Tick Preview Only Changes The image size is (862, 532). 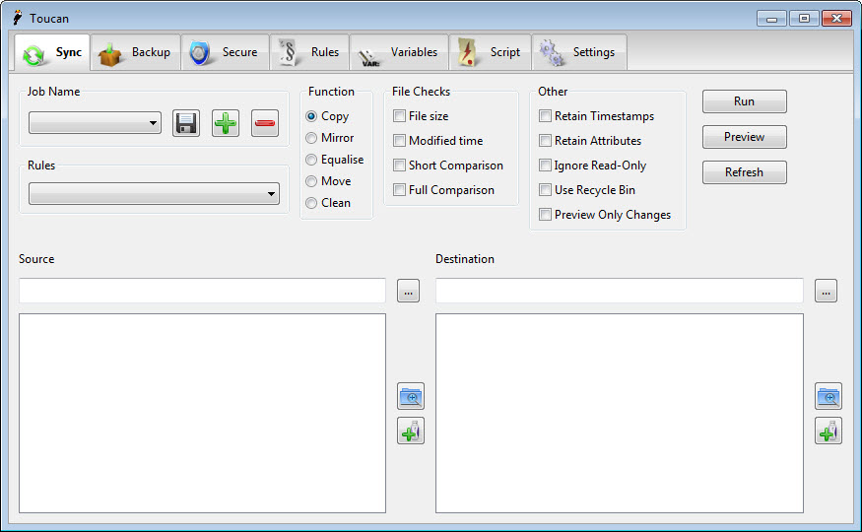(605, 215)
